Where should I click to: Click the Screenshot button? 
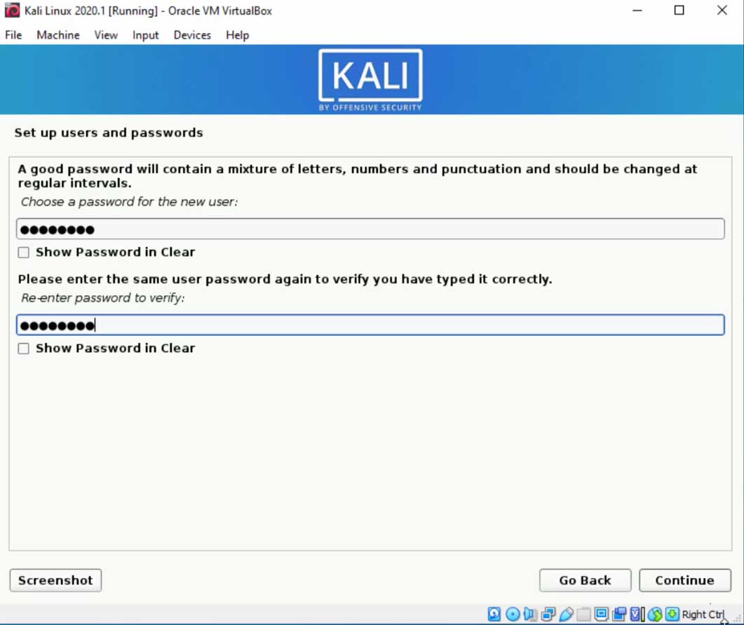tap(55, 580)
